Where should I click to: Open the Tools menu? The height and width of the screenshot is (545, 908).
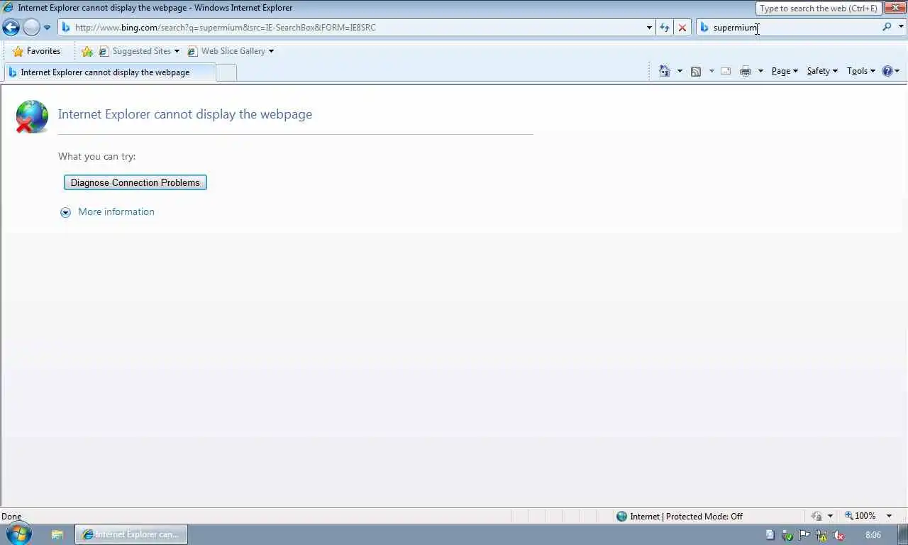[x=861, y=71]
